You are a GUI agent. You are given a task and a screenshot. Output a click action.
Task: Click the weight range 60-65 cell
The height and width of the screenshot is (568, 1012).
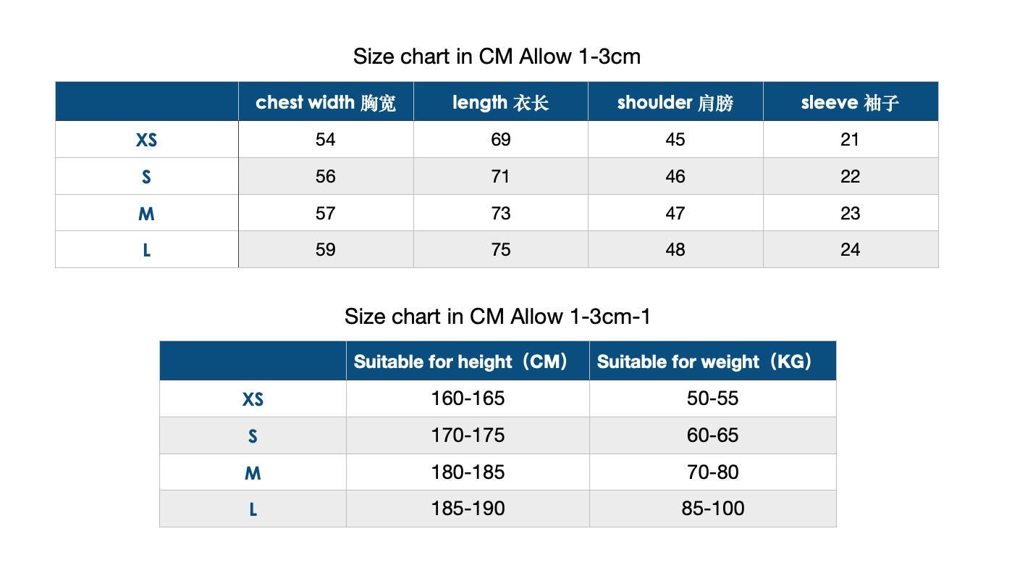pyautogui.click(x=713, y=435)
